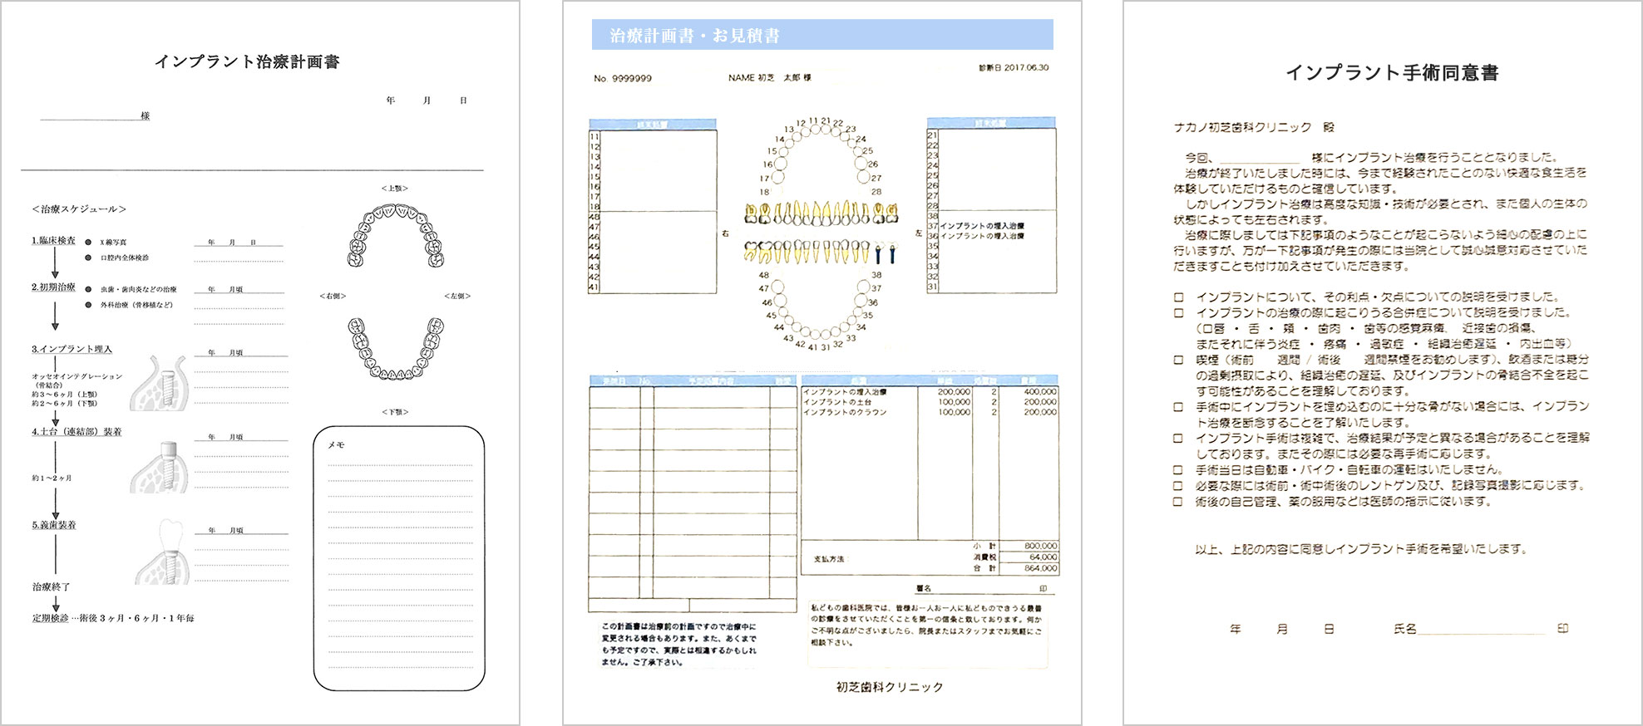Click the blue 治療計画書・お見積書 header bar
Viewport: 1643px width, 726px height.
pos(822,35)
